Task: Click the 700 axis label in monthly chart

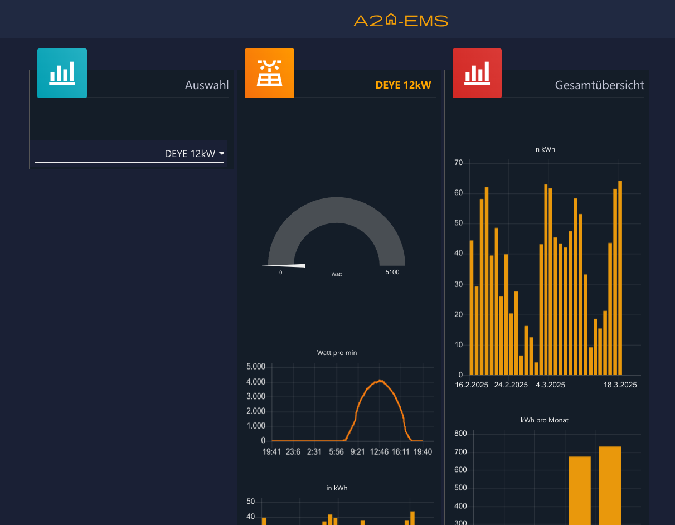Action: 461,452
